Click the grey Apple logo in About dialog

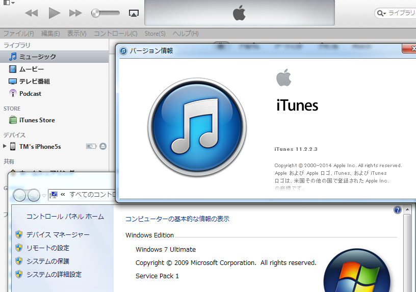(283, 77)
